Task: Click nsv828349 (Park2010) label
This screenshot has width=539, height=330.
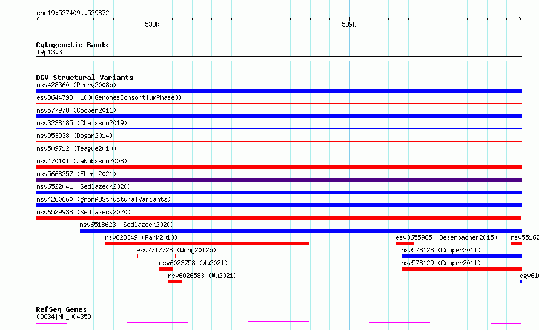Action: click(x=141, y=237)
